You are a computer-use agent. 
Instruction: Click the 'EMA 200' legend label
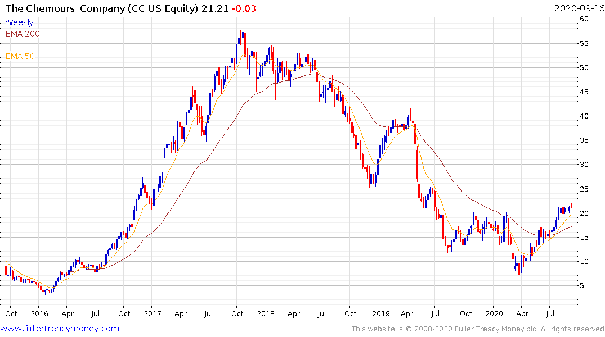23,34
